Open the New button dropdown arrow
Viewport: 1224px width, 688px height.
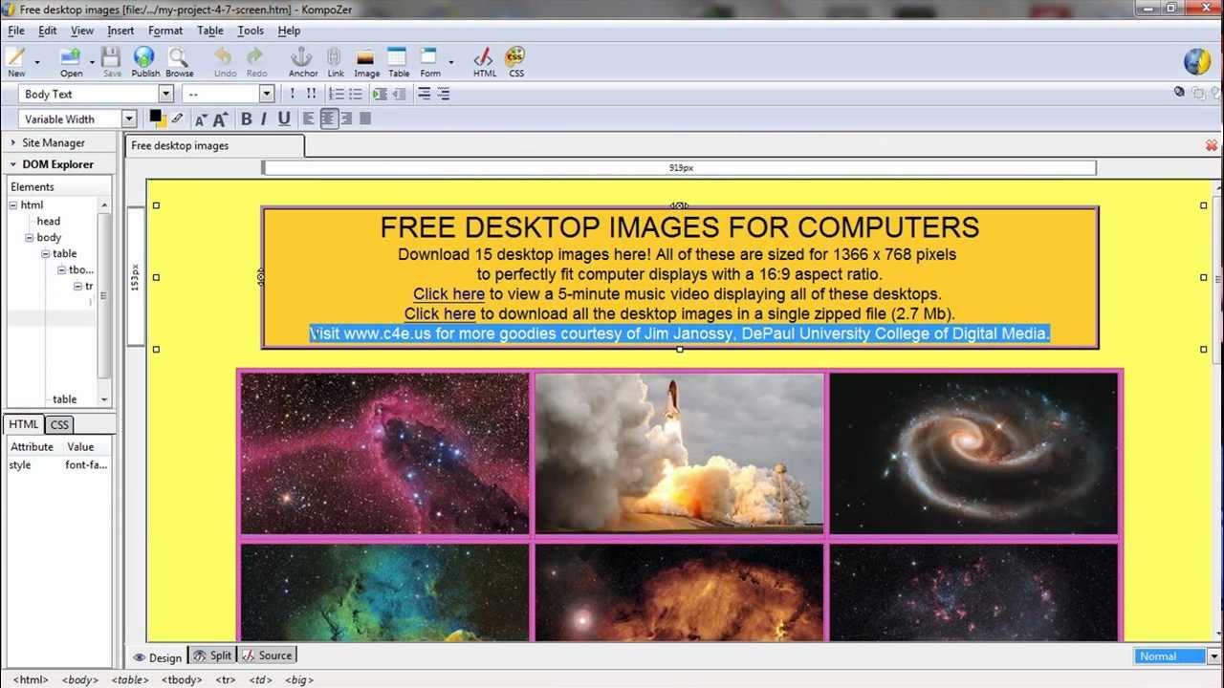pyautogui.click(x=37, y=62)
